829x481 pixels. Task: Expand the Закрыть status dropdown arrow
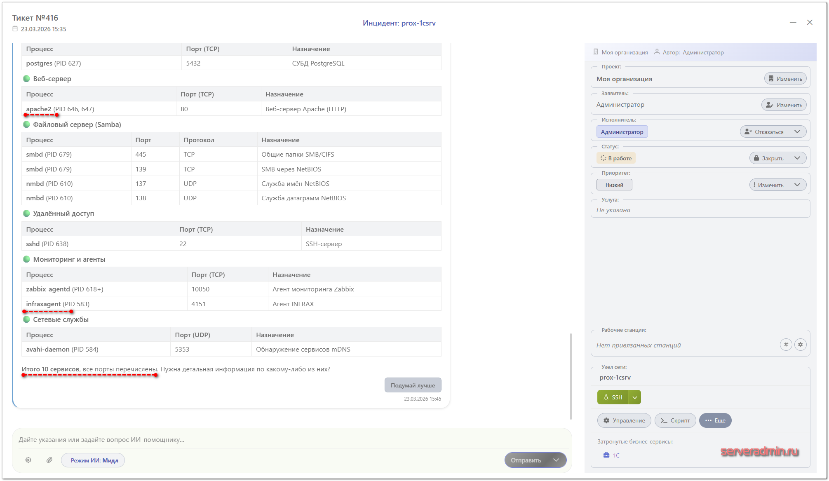(797, 158)
